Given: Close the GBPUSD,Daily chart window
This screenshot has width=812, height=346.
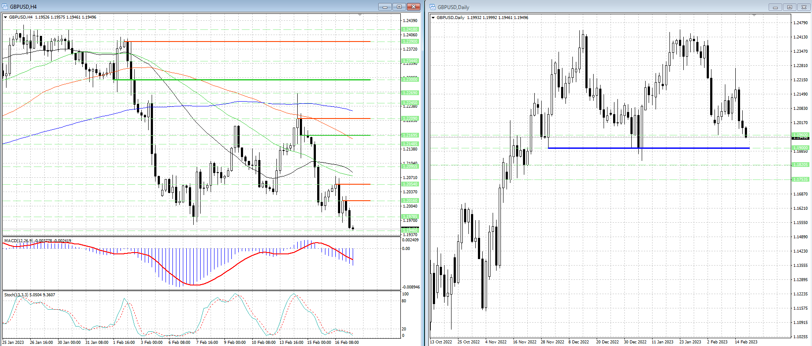Looking at the screenshot, I should coord(804,7).
